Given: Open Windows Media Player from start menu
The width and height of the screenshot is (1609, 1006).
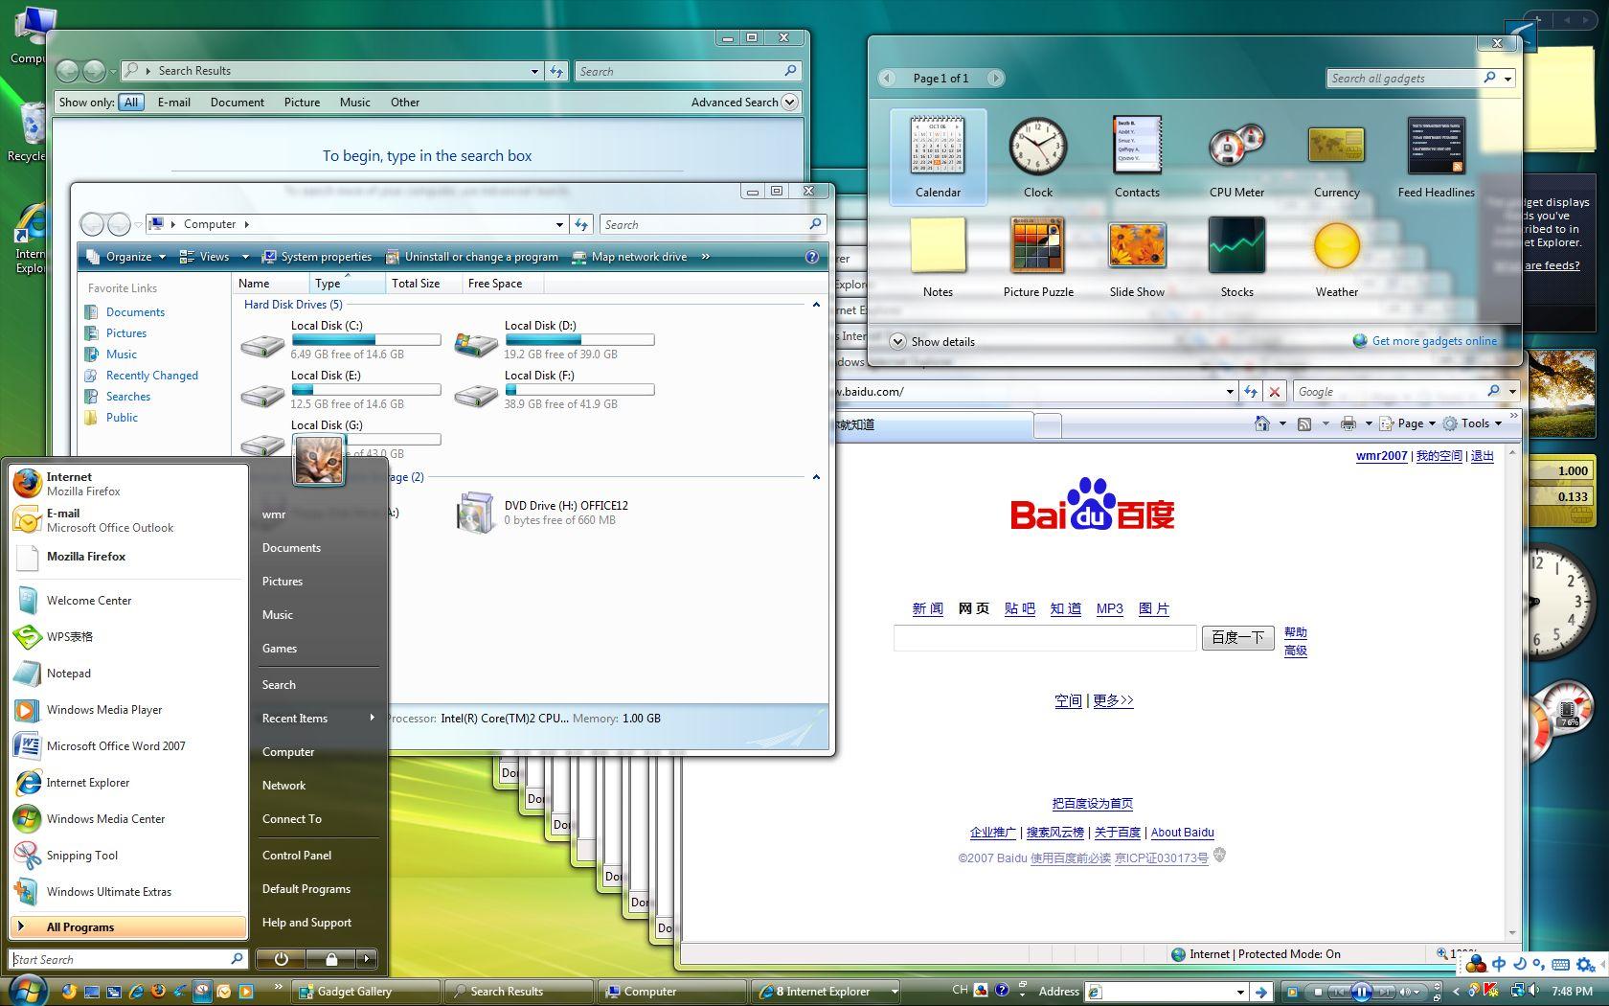Looking at the screenshot, I should [x=128, y=710].
